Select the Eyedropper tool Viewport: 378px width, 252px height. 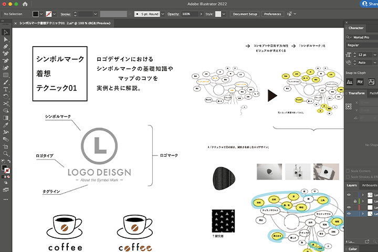tap(6, 125)
